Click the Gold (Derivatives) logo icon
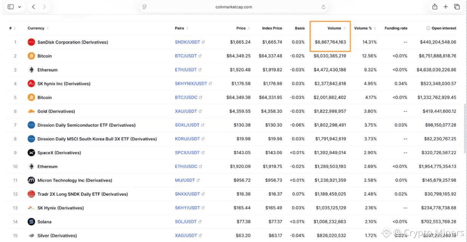 point(31,111)
